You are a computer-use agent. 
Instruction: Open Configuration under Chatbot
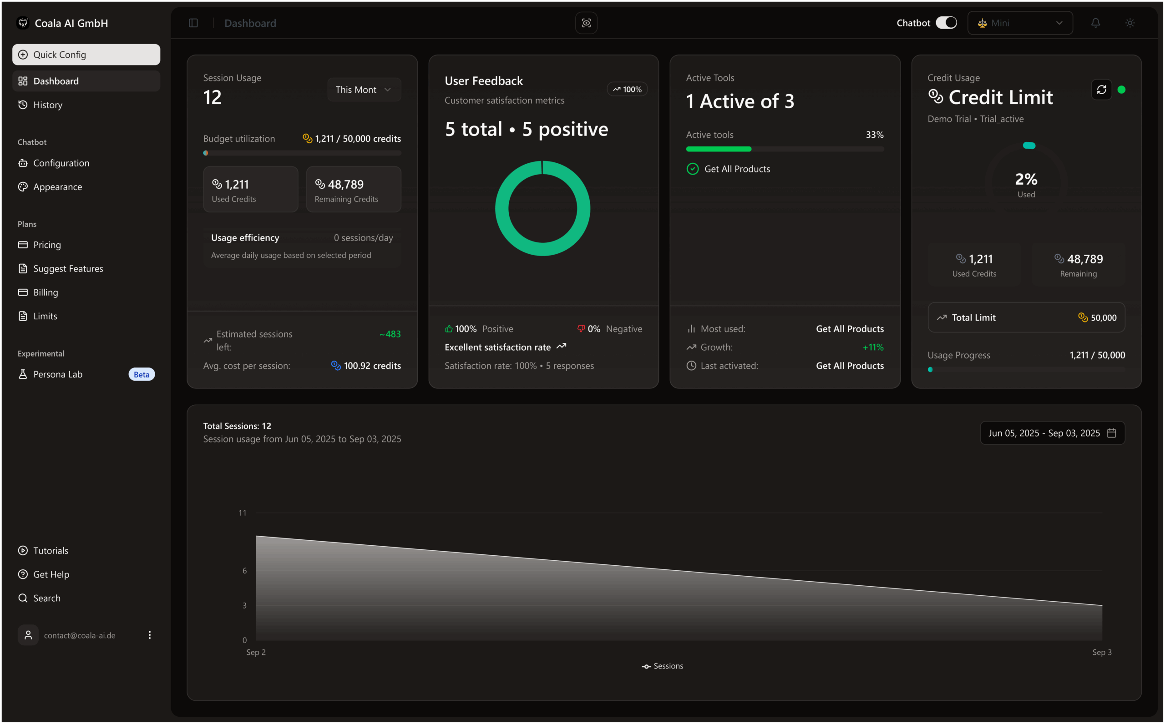tap(61, 163)
